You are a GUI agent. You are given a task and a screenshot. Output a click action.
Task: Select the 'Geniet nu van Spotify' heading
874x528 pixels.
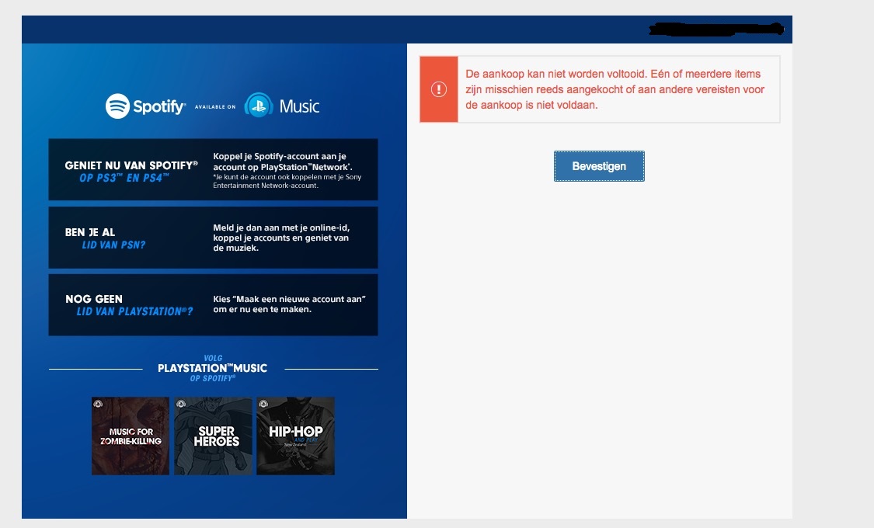coord(131,171)
